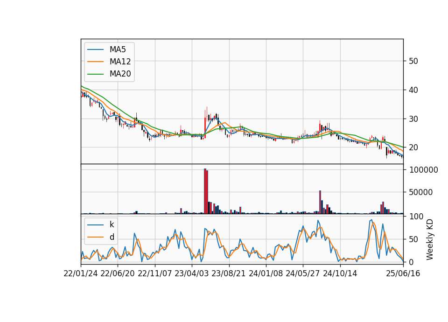Click the d legend label
448x322 pixels.
(112, 237)
